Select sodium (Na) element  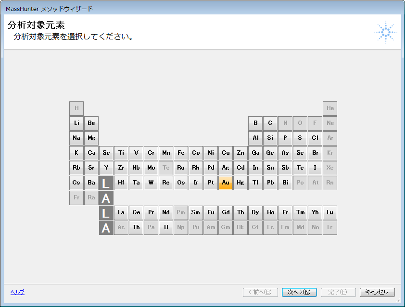pyautogui.click(x=76, y=138)
